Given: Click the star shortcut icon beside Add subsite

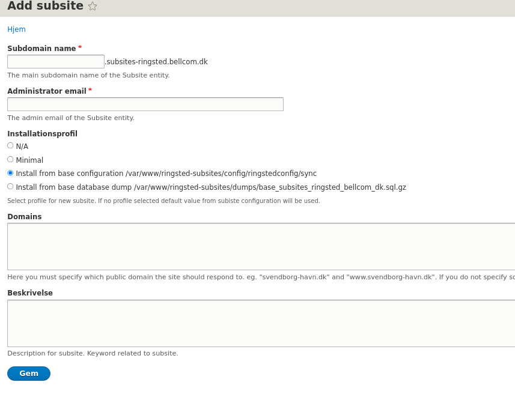Looking at the screenshot, I should pyautogui.click(x=93, y=6).
